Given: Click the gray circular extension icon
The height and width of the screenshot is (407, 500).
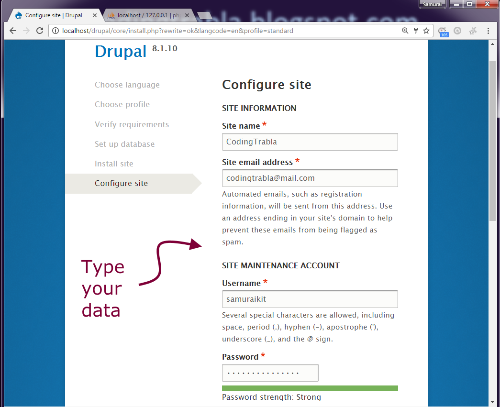Looking at the screenshot, I should (457, 31).
